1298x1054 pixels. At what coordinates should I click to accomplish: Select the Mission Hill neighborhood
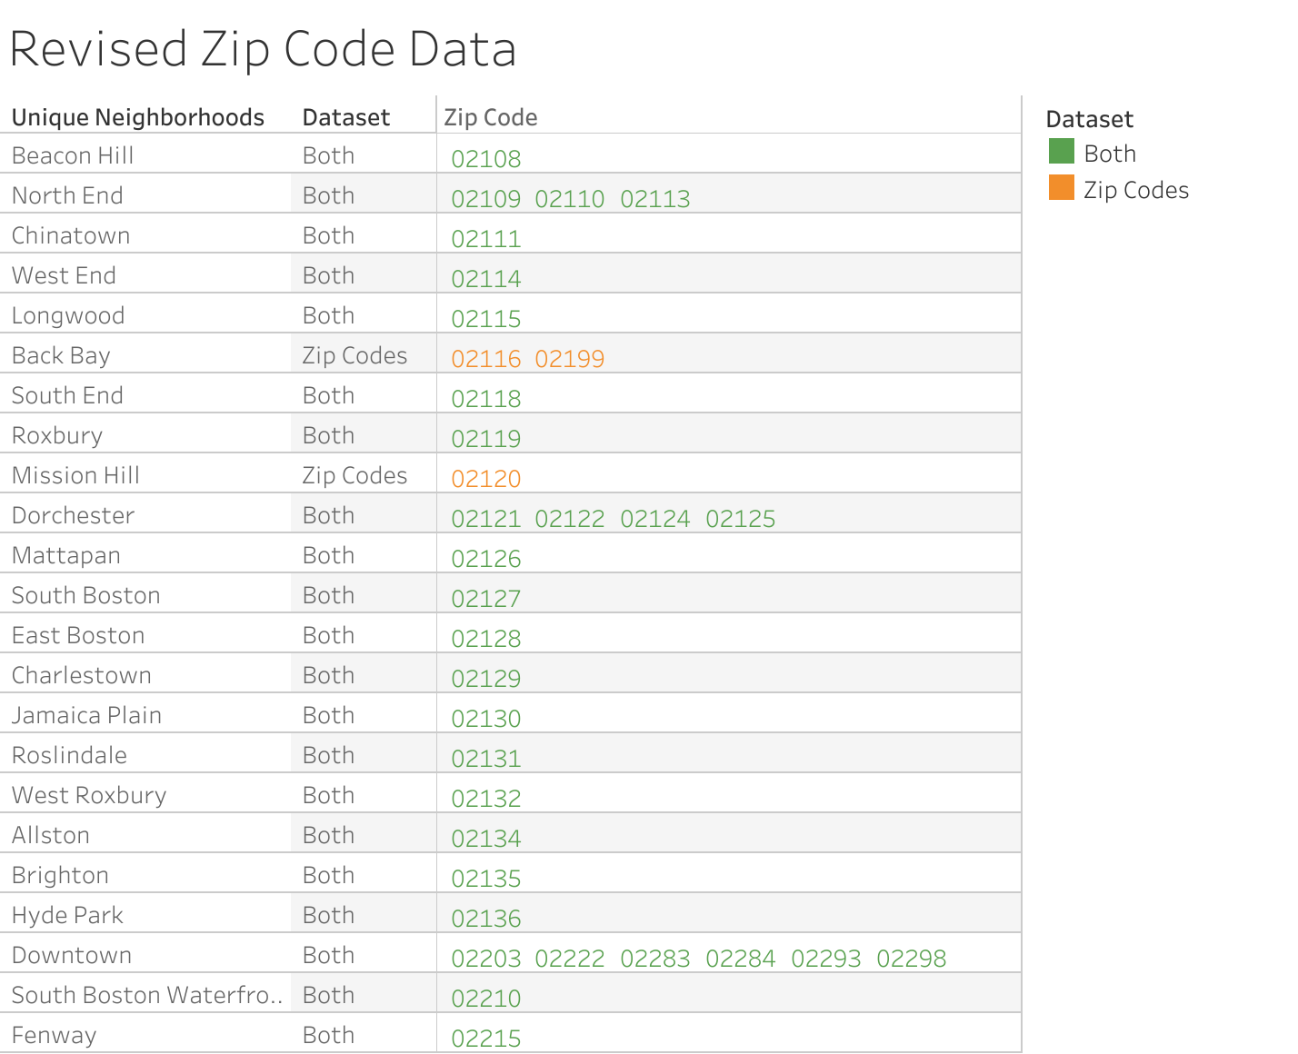[75, 475]
